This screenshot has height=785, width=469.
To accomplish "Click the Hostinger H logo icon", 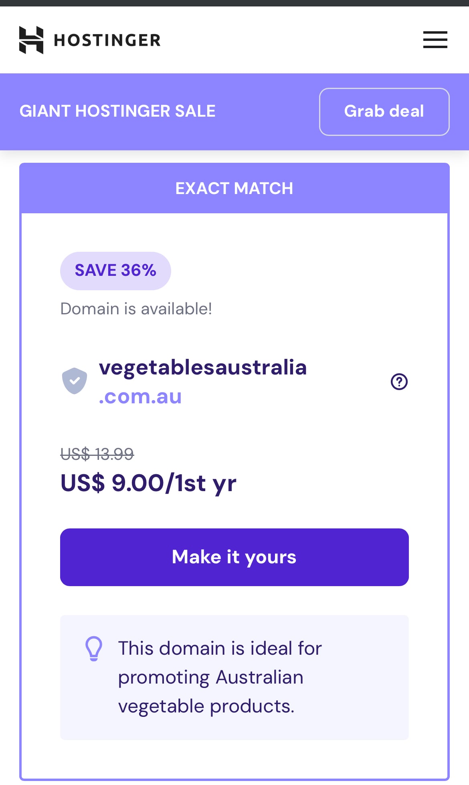I will (x=31, y=40).
